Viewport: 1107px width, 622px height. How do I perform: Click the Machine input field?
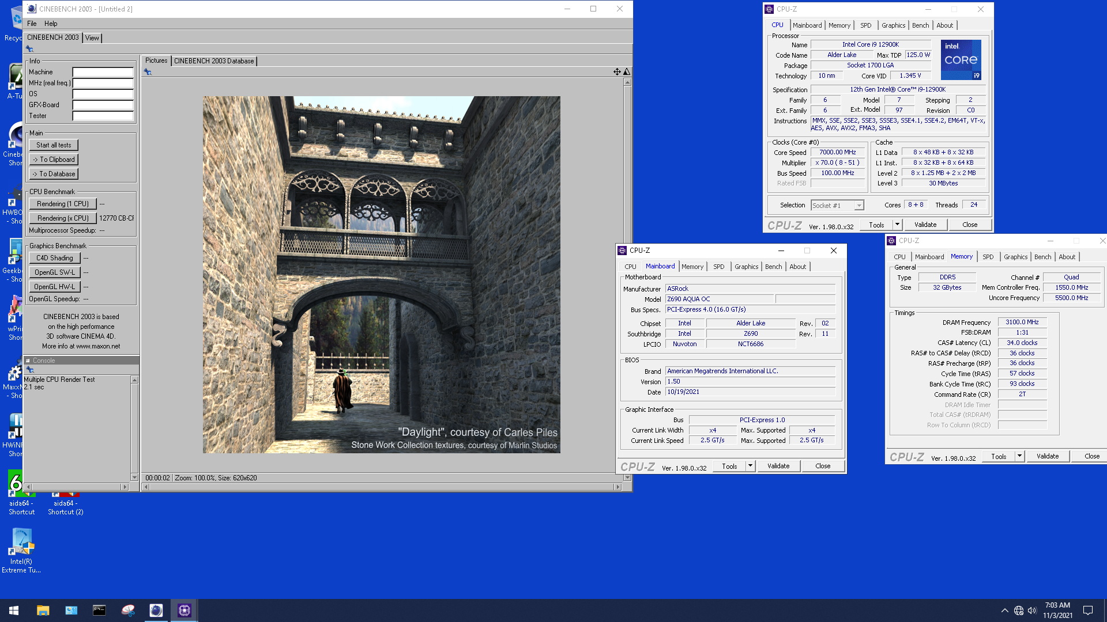click(x=103, y=73)
